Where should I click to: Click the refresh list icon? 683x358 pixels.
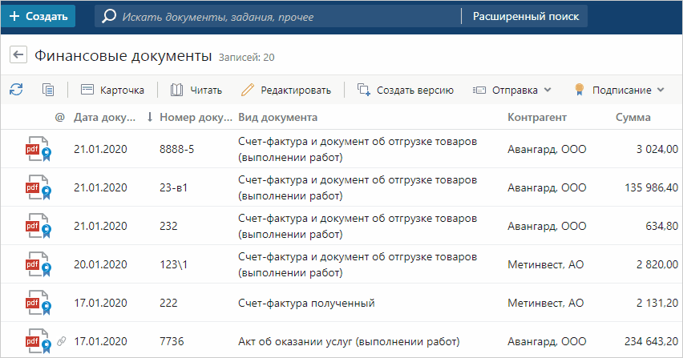pos(16,90)
